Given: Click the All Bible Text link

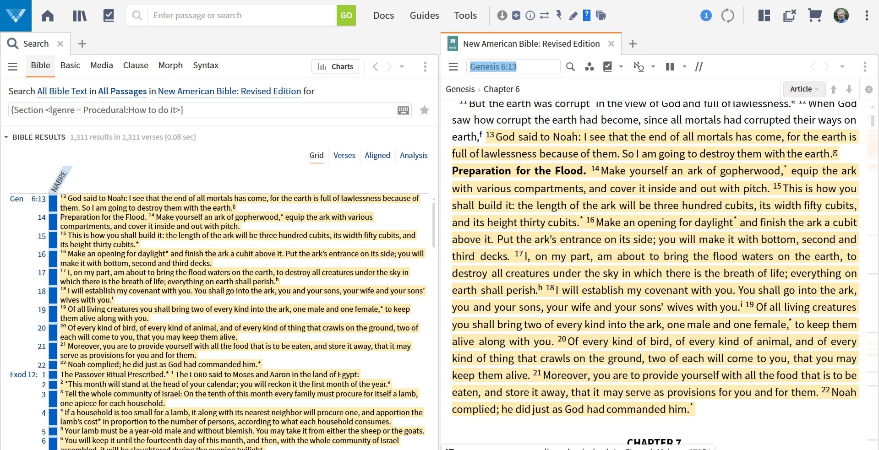Looking at the screenshot, I should (x=62, y=91).
